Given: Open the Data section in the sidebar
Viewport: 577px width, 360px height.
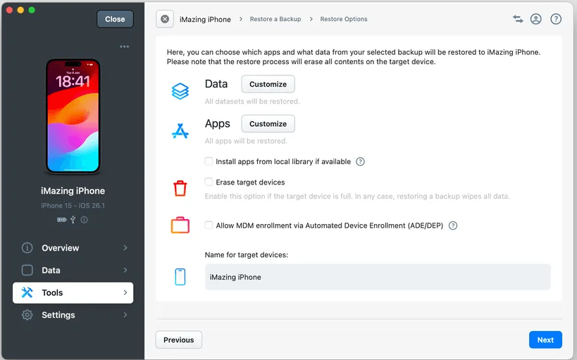Looking at the screenshot, I should [x=73, y=271].
